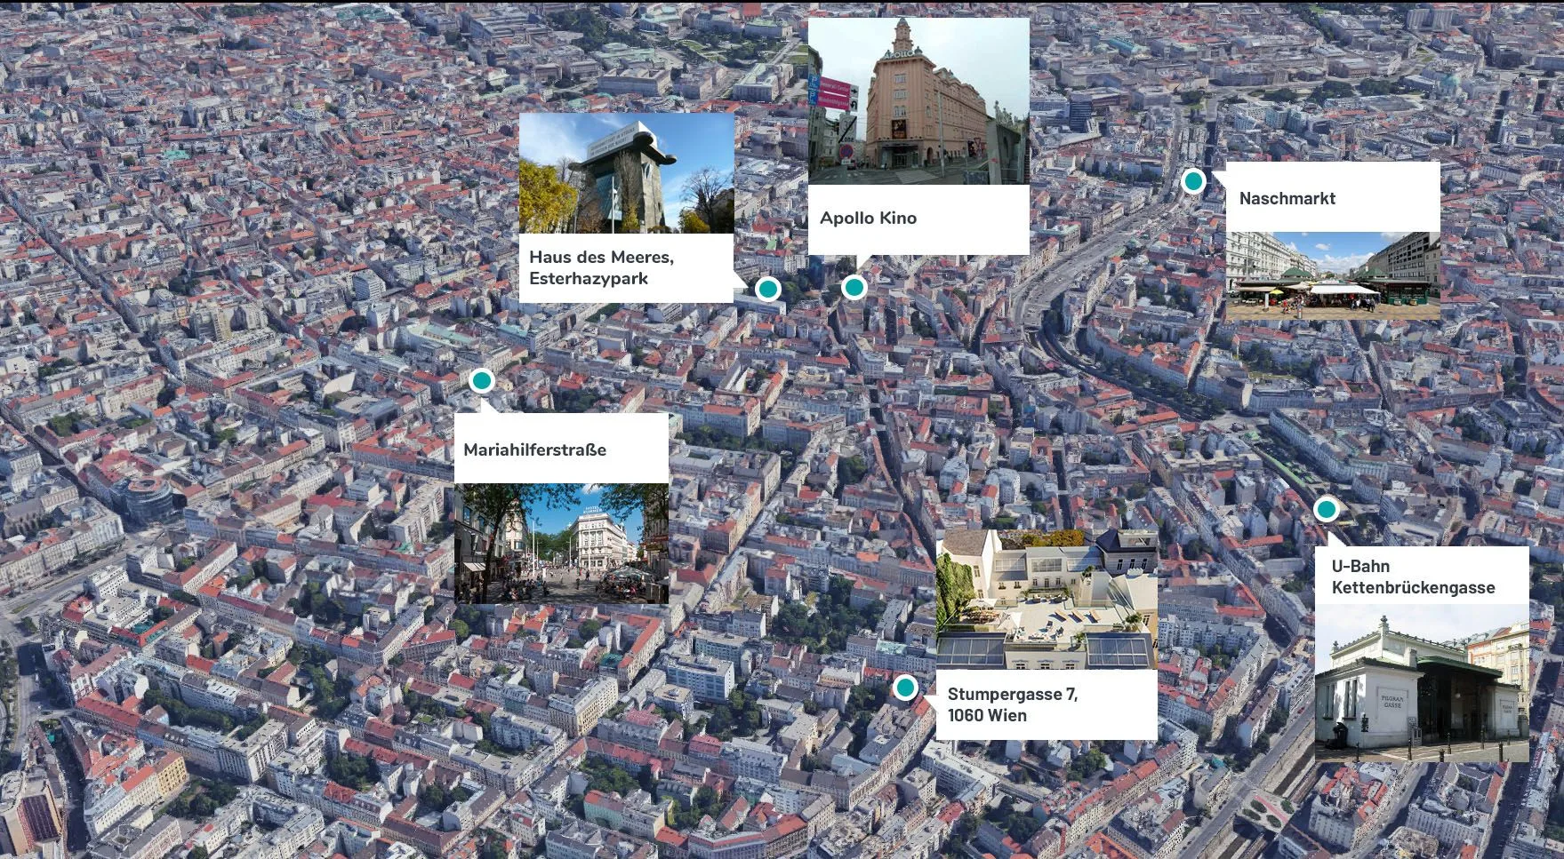Click the U-Bahn Kettenbrückengasse card

(1413, 577)
